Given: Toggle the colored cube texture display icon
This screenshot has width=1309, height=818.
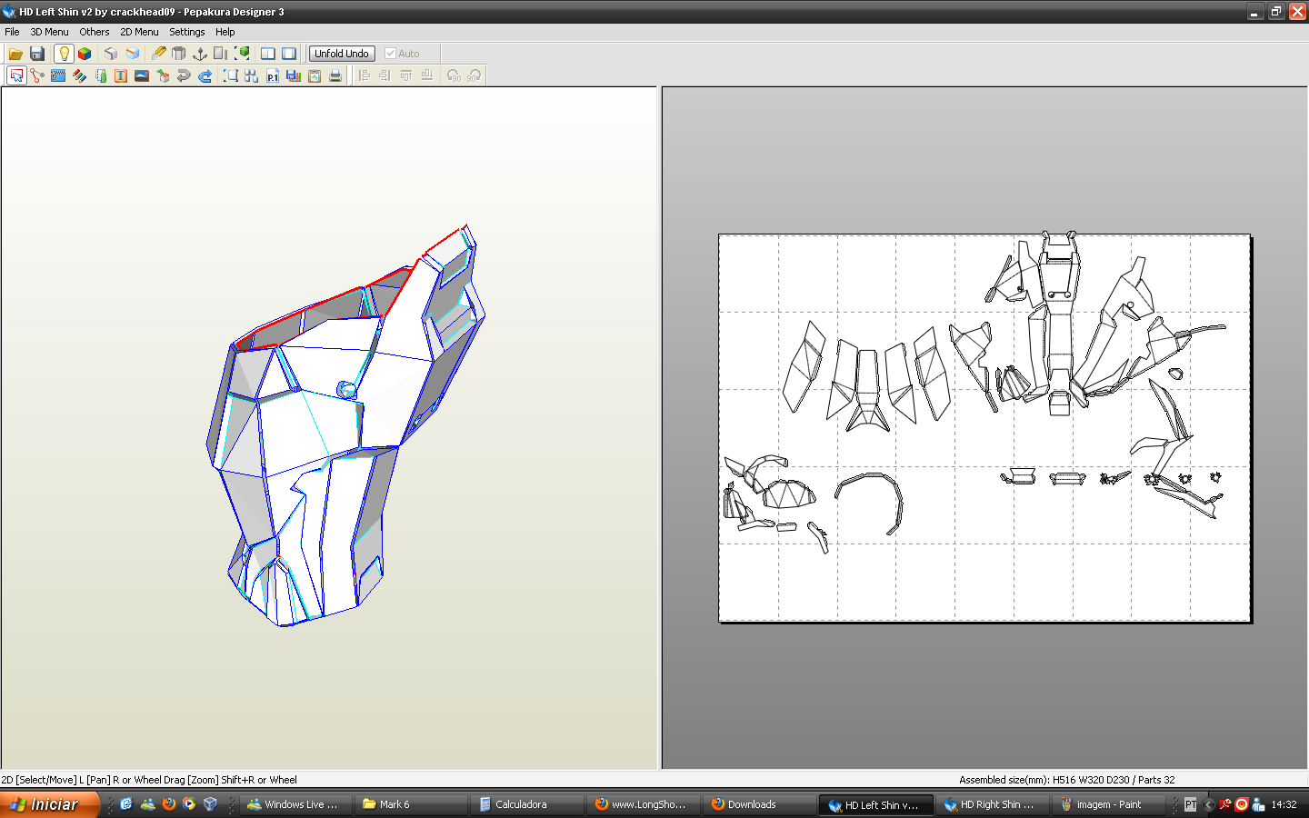Looking at the screenshot, I should point(85,54).
